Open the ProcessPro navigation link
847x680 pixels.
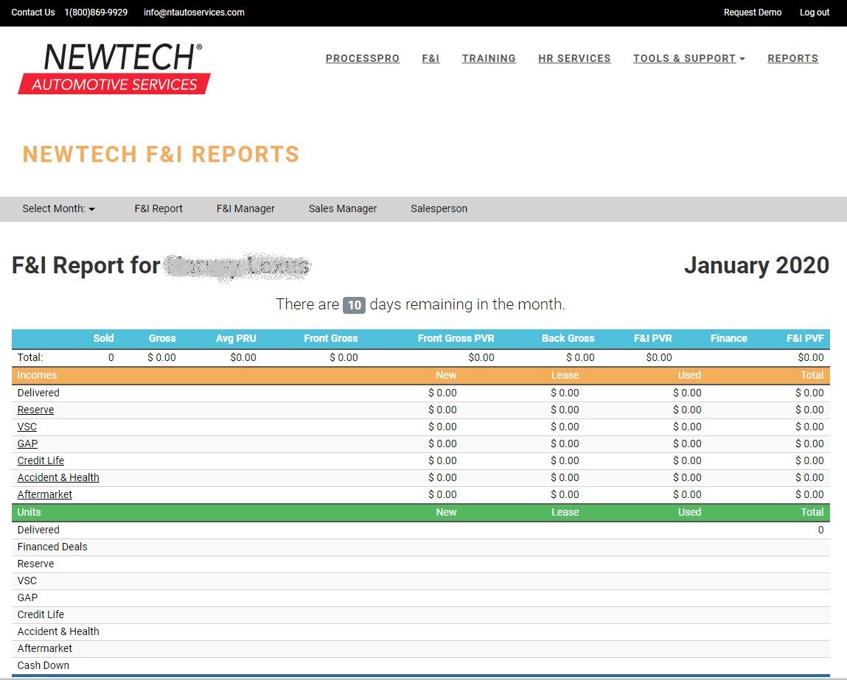363,58
